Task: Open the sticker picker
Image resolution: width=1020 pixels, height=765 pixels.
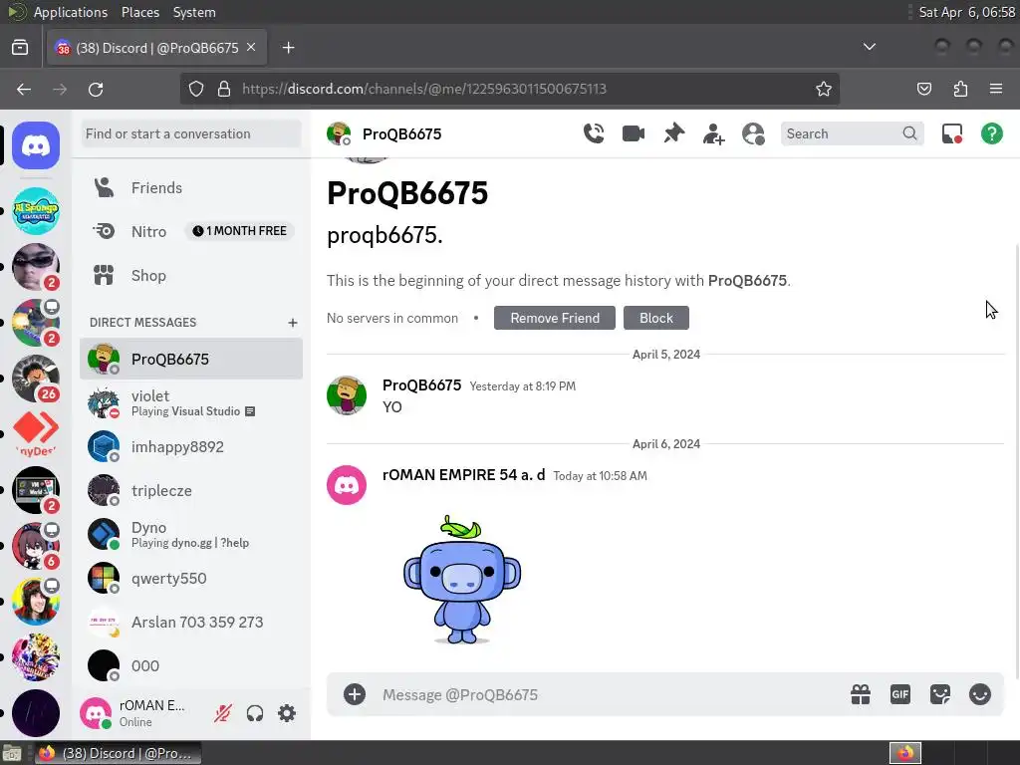Action: (x=940, y=694)
